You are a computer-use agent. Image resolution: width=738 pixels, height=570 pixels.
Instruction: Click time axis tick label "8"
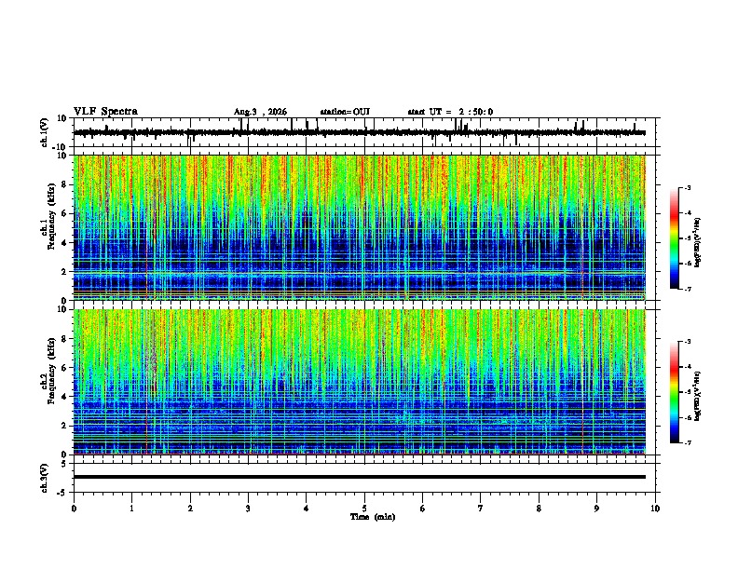(x=539, y=509)
